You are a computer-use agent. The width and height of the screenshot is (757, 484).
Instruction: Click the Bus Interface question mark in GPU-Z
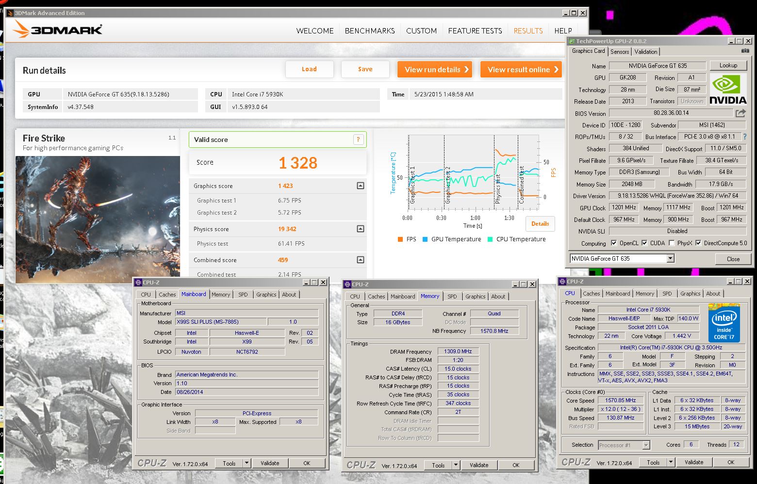click(745, 137)
